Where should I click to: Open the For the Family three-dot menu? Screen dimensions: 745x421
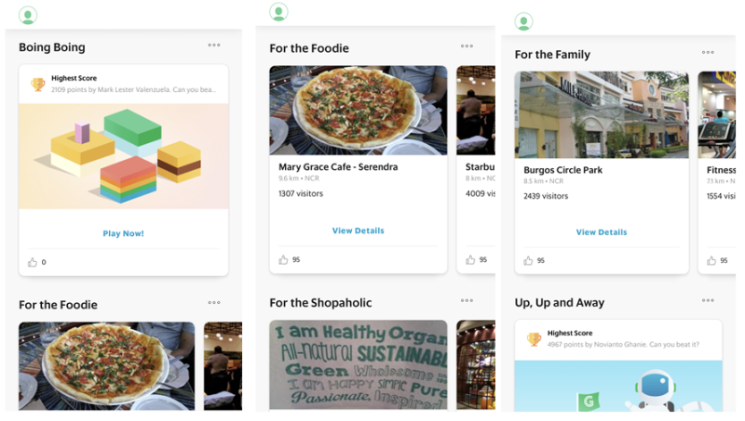708,53
